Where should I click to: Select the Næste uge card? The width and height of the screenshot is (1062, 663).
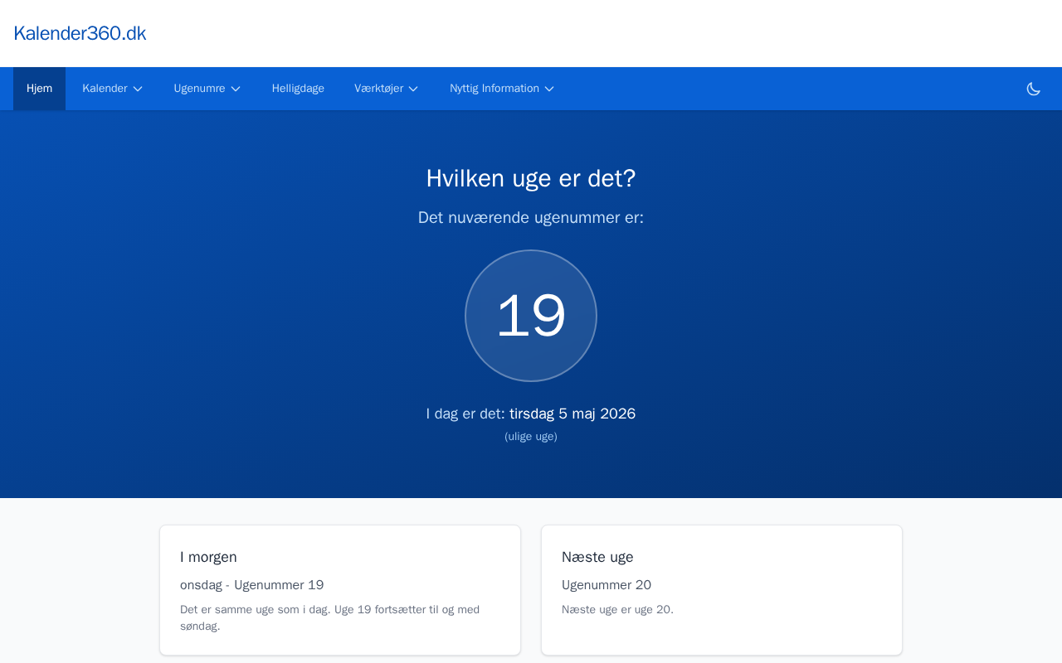pos(722,590)
